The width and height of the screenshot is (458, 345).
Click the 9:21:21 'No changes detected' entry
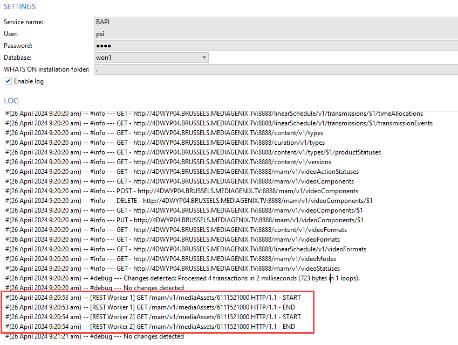point(94,336)
